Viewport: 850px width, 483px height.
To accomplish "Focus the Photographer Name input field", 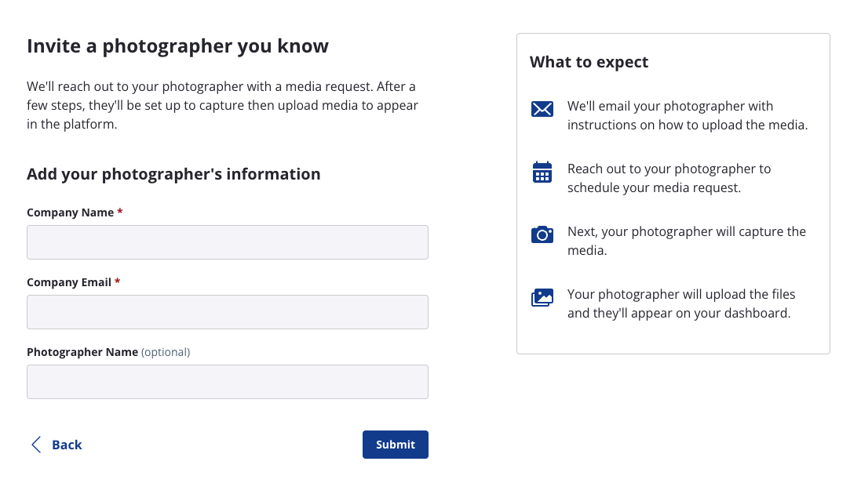I will point(228,382).
